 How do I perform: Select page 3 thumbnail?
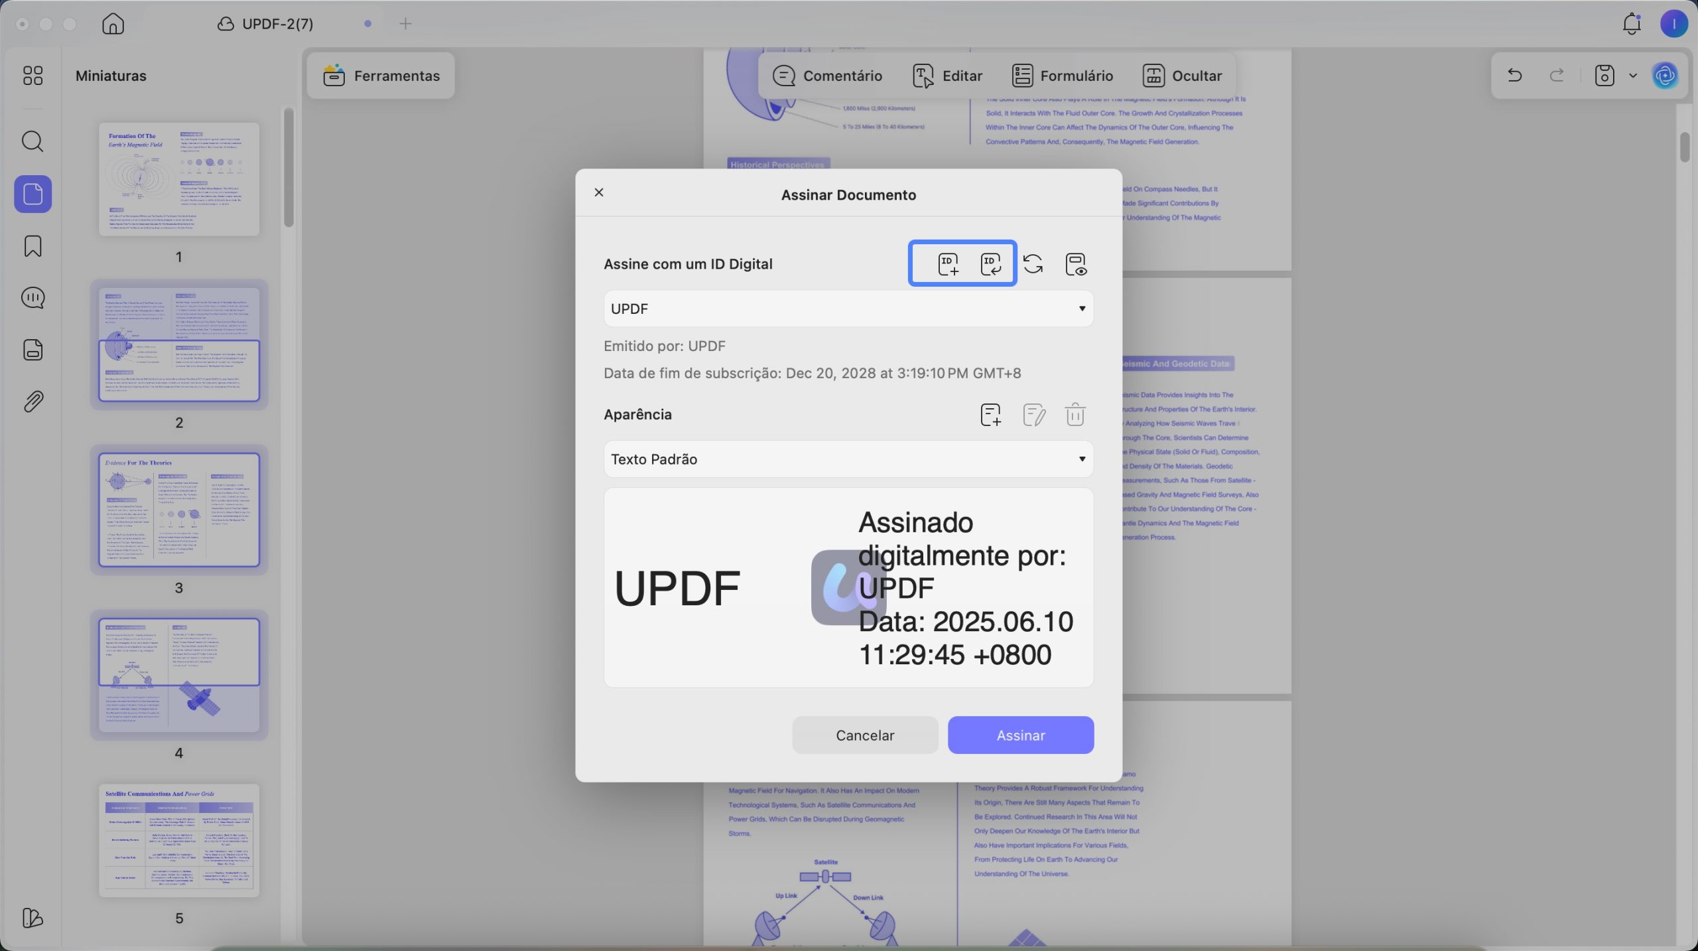pyautogui.click(x=179, y=510)
